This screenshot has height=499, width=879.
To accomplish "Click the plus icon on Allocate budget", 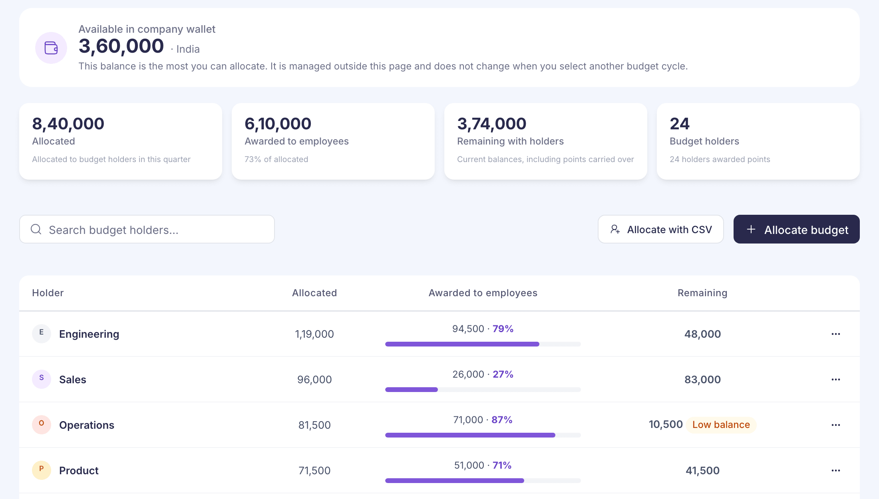I will point(751,229).
